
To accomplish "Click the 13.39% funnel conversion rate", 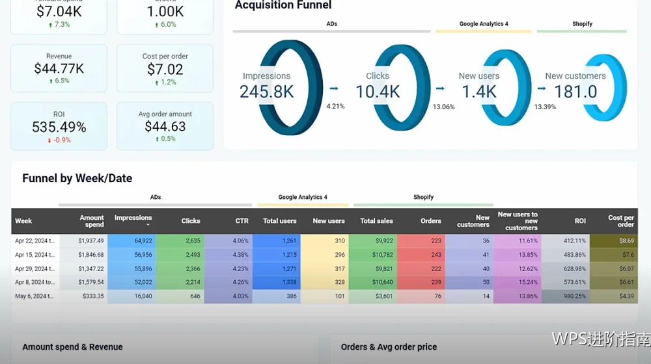I will 545,107.
